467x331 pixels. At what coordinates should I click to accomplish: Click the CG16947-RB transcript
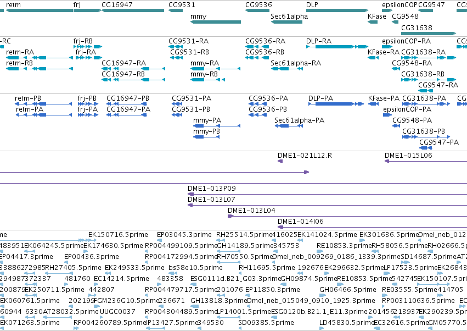[x=133, y=80]
